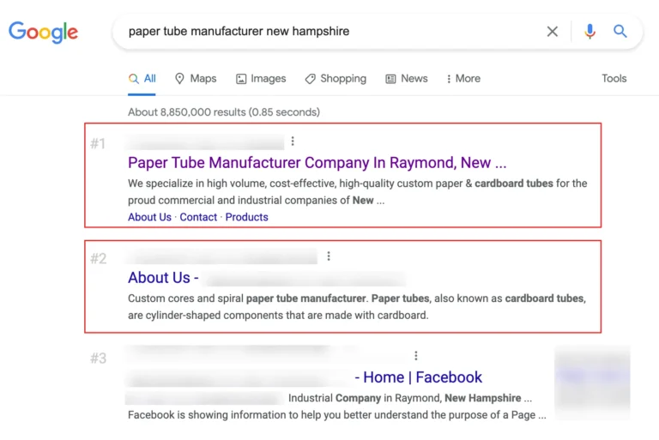Screen dimensions: 659x440
Task: Start voice search with microphone icon
Action: click(589, 32)
